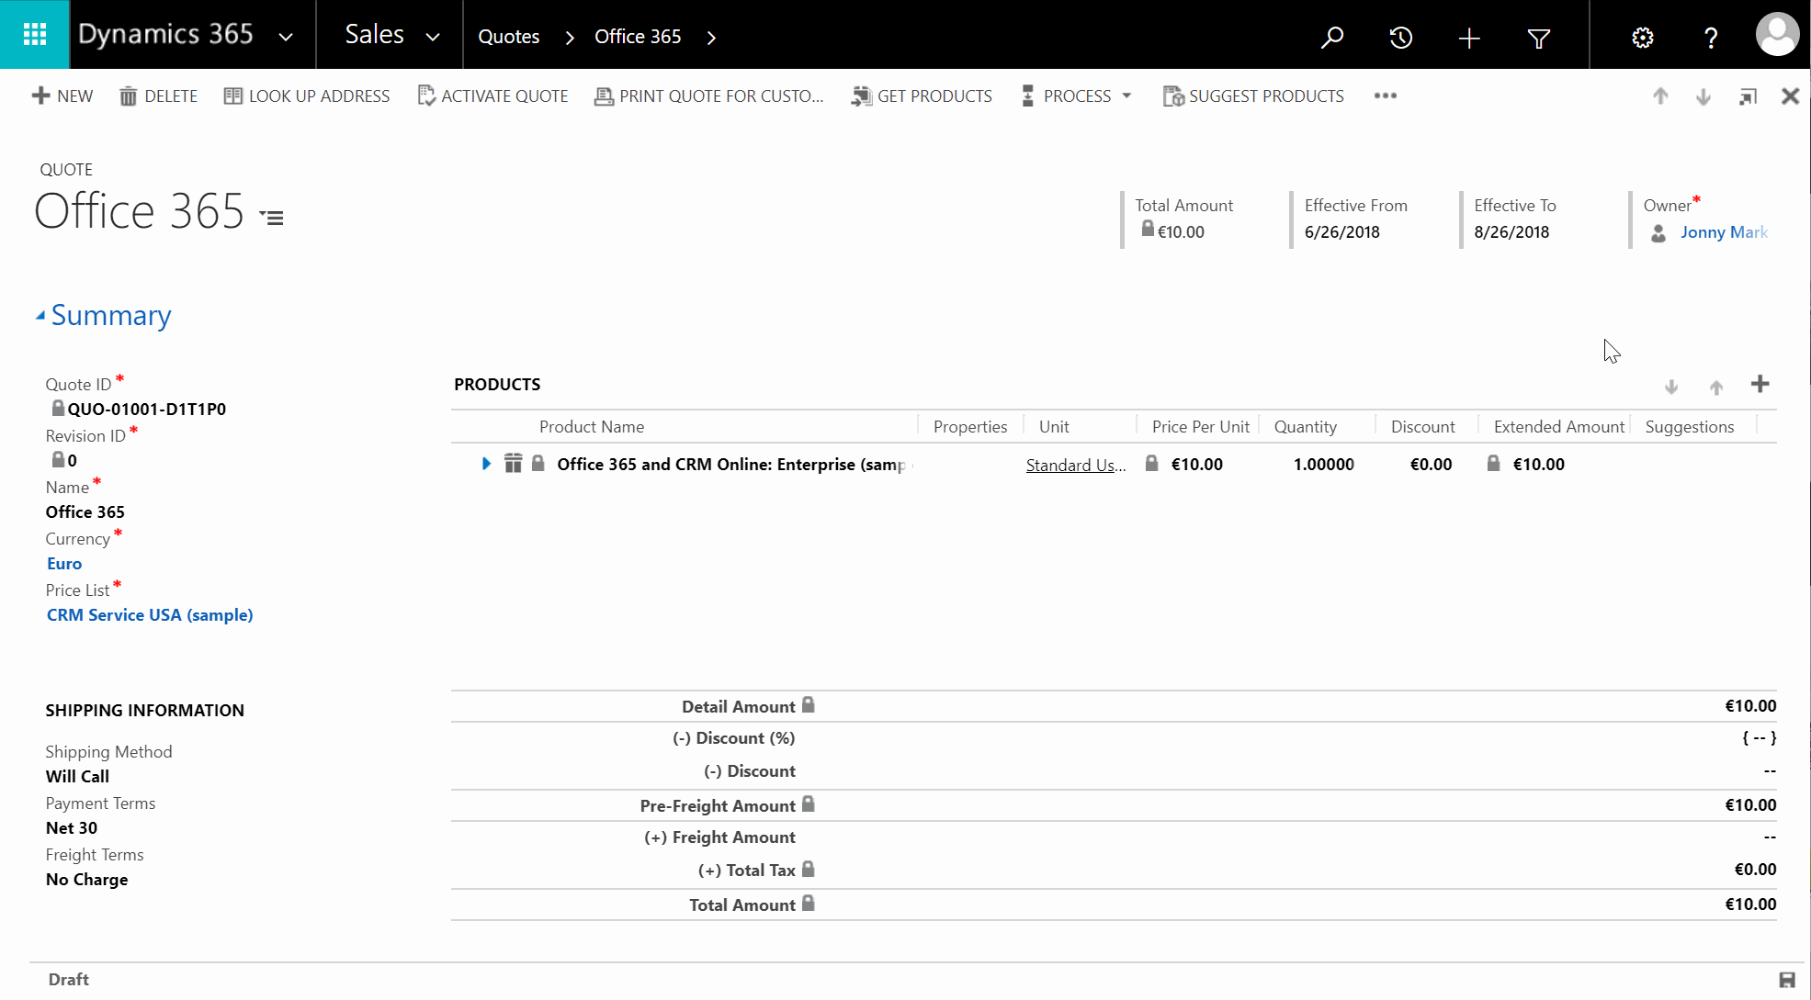Edit Effective To date 8/26/2018

pos(1511,232)
